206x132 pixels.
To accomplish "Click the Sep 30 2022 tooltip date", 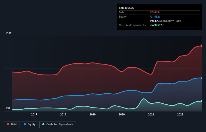I will (126, 8).
